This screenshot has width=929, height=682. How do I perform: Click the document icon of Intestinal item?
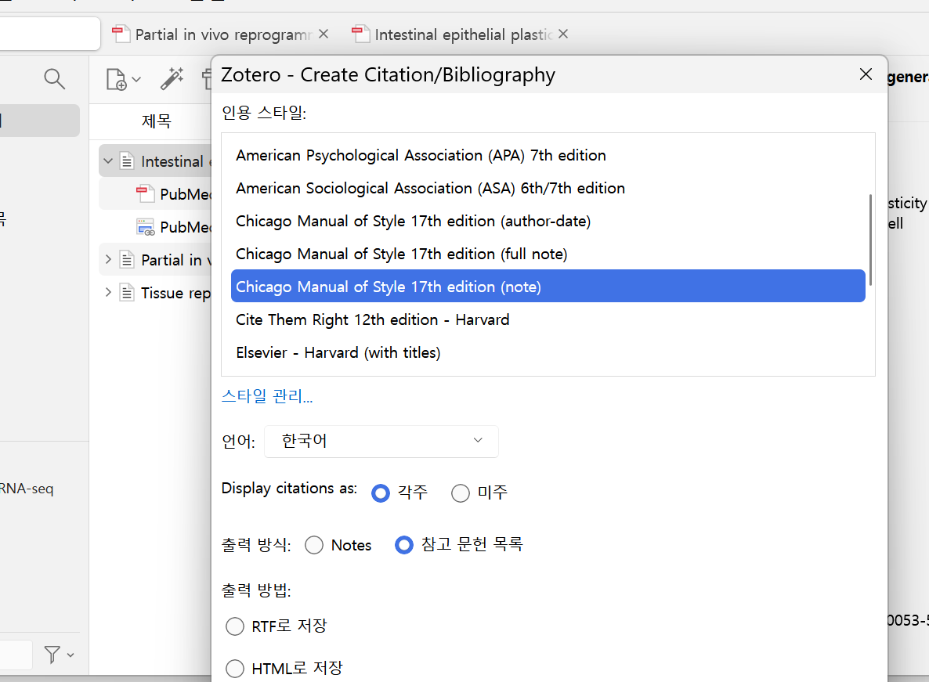tap(127, 161)
